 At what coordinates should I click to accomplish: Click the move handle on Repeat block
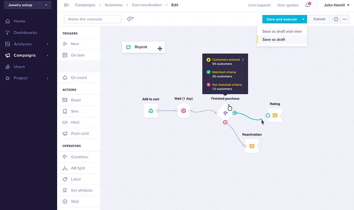160,49
